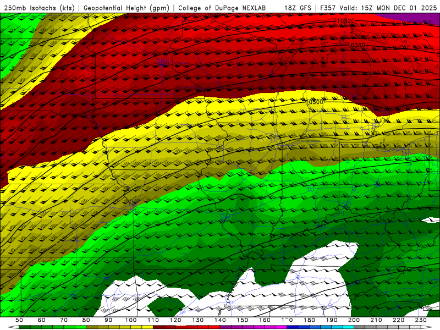Click the 'Valid: 15Z MON DEC 01 2025' text

388,8
